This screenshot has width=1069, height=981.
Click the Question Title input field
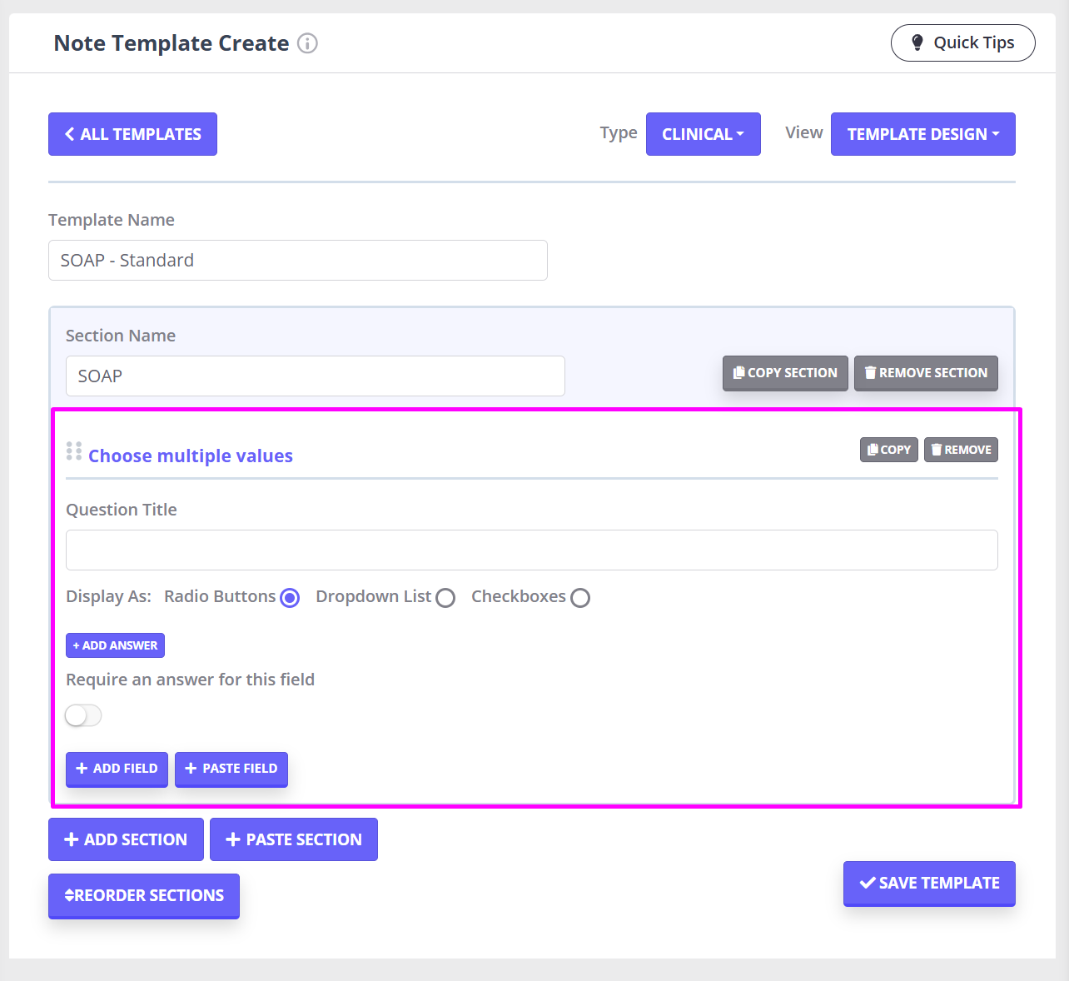click(532, 550)
